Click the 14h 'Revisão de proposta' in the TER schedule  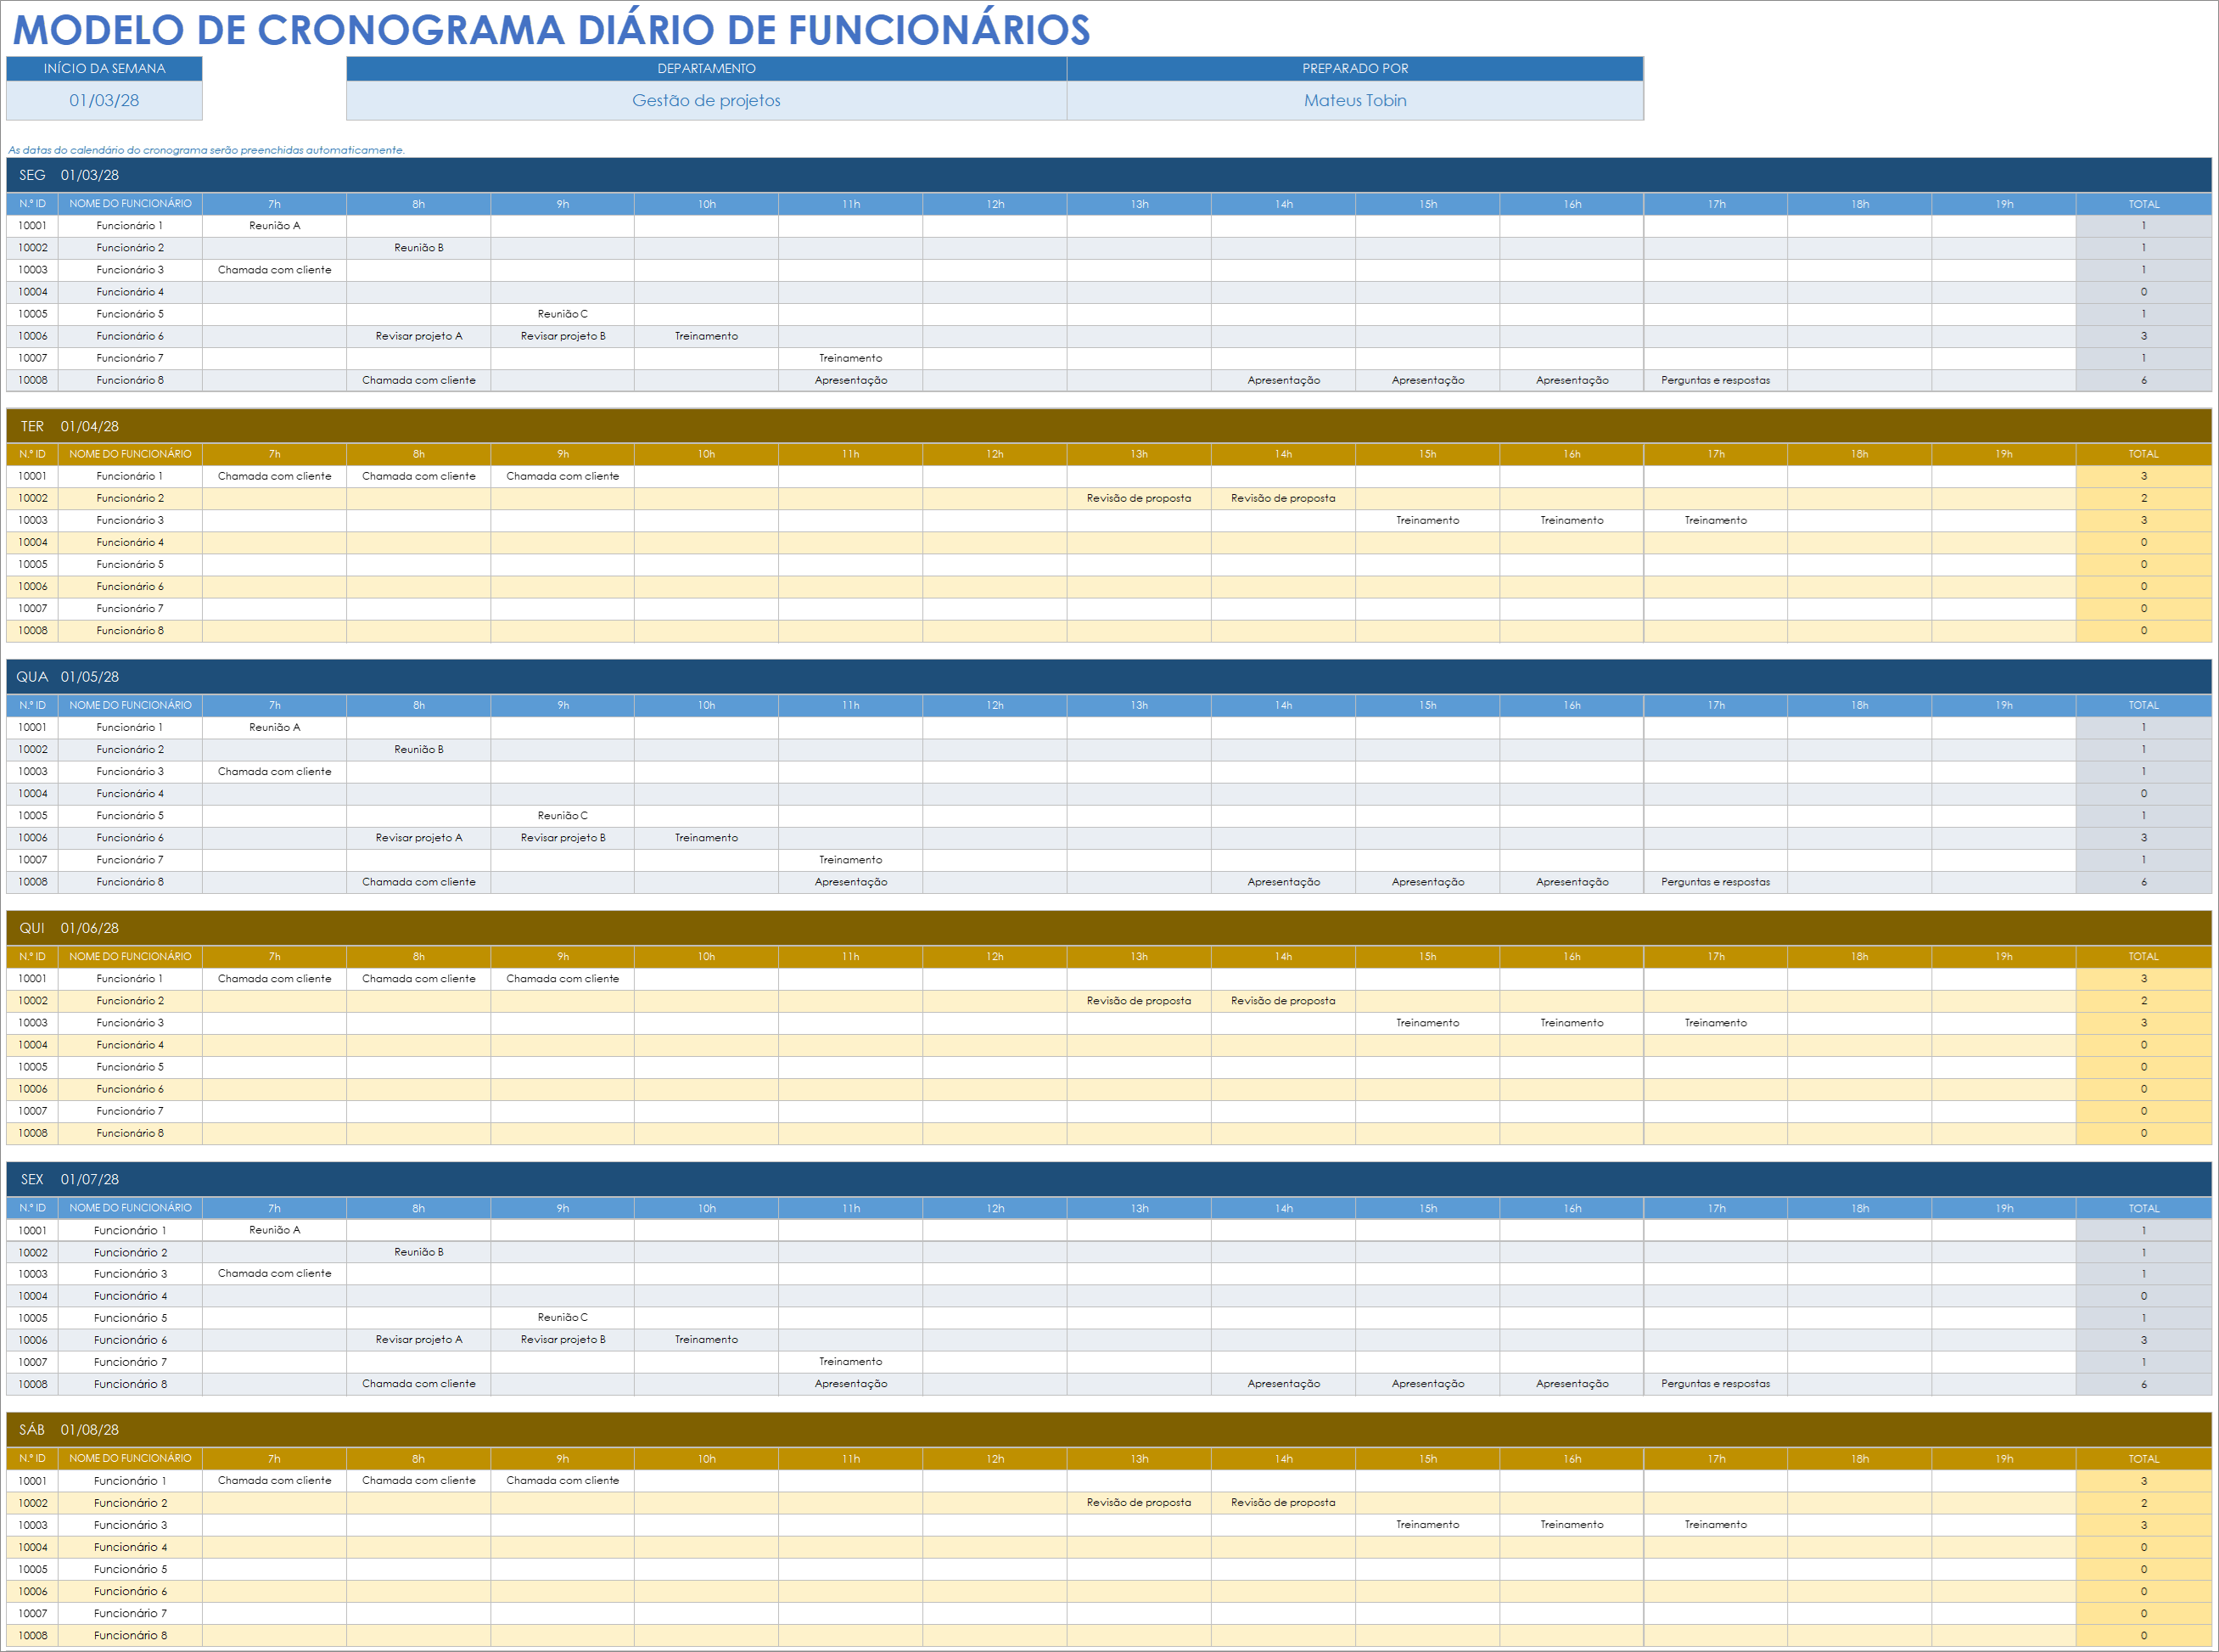pos(1282,498)
